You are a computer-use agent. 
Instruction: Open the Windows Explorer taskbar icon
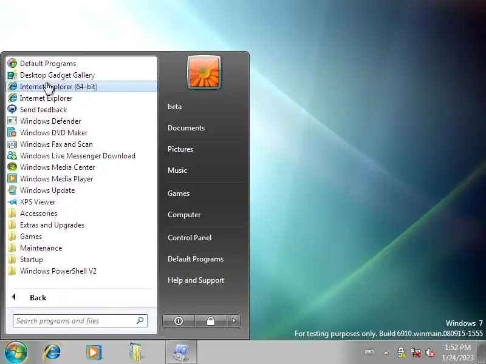(x=135, y=352)
